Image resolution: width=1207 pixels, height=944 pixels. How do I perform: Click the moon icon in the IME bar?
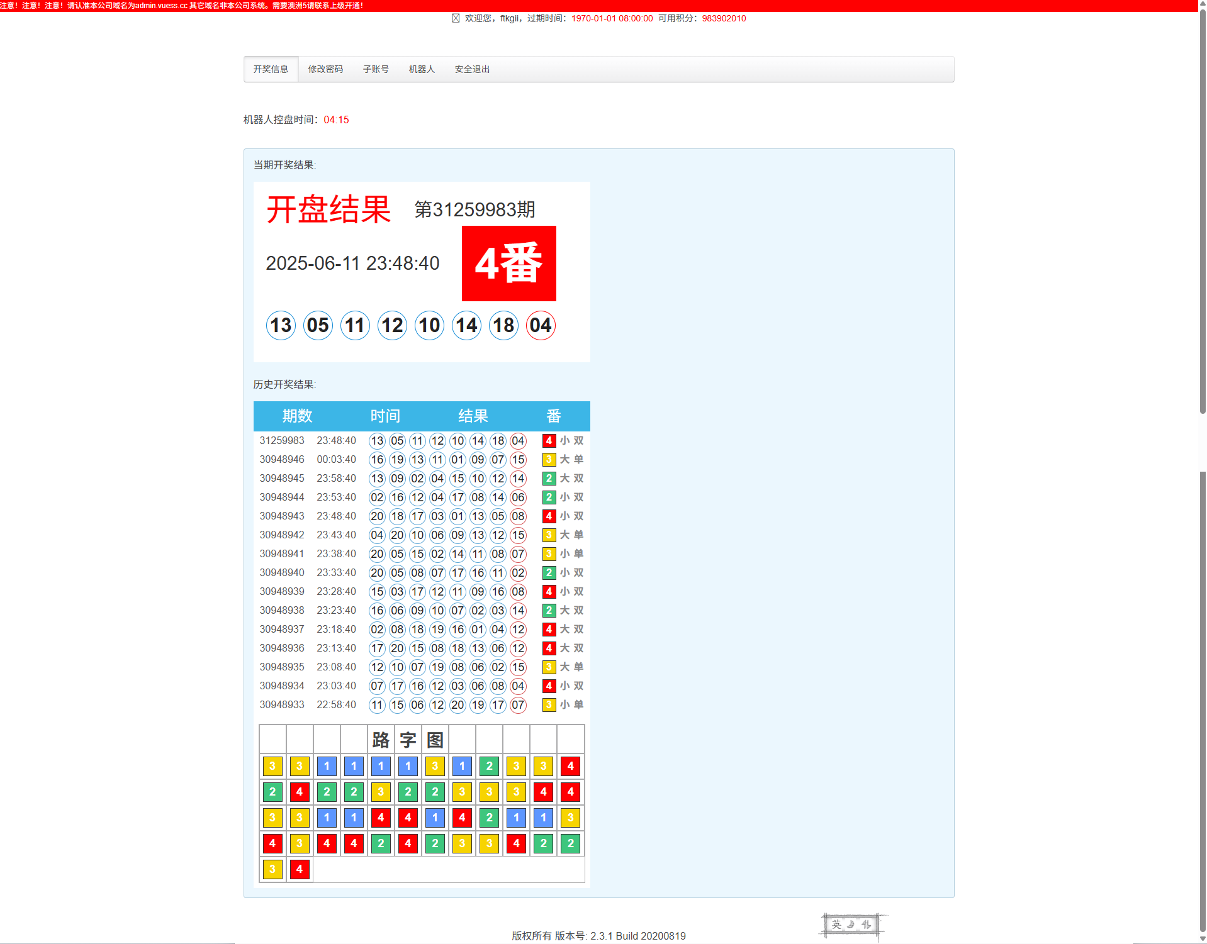click(851, 924)
